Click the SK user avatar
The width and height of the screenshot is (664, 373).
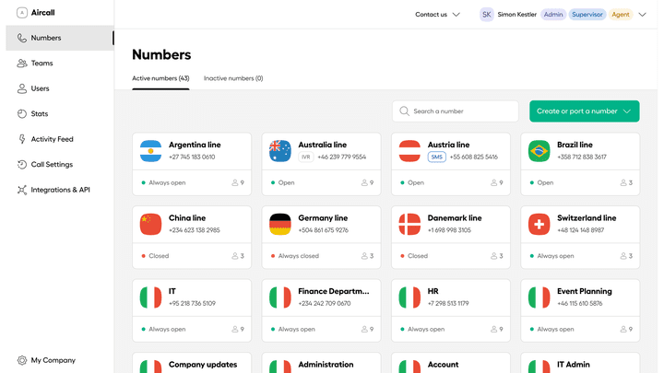pos(487,15)
